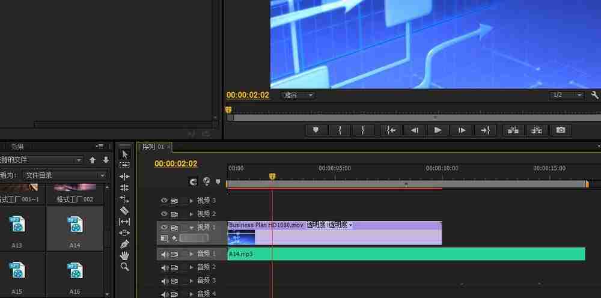This screenshot has height=298, width=601.
Task: Select the Rate Stretch tool
Action: 124,199
